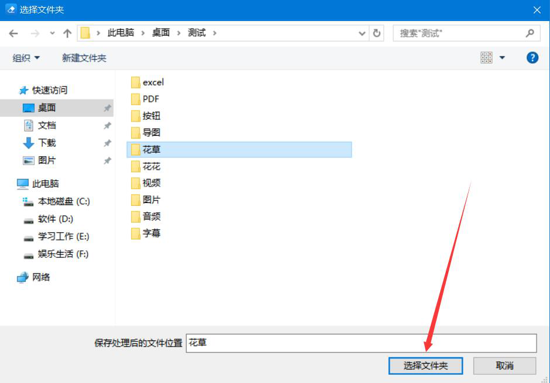Screen dimensions: 550x383
Task: Close the 选择文件夹 dialog
Action: tap(537, 10)
